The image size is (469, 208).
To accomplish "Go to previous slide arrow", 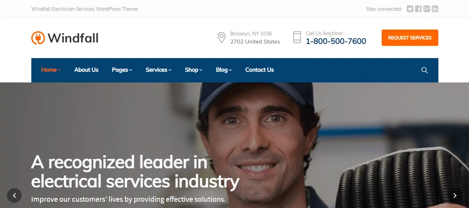I will click(14, 195).
